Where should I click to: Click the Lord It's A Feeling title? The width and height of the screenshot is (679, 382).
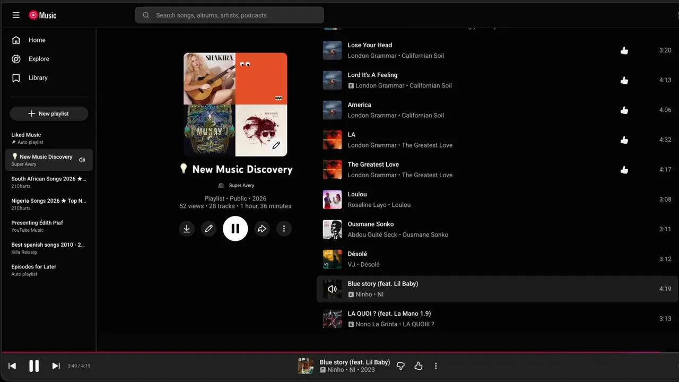pyautogui.click(x=372, y=75)
